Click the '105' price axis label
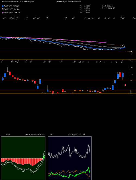This screenshot has height=180, width=136. click(x=131, y=80)
